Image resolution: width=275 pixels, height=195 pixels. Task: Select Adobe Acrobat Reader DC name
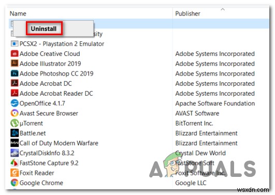[x=56, y=94]
